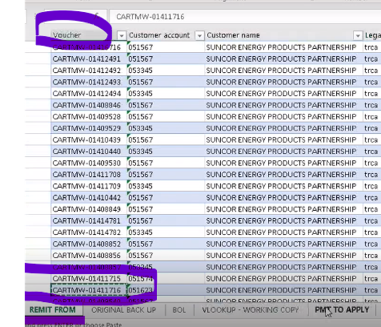381x327 pixels.
Task: Select the PMT TO APPLY sheet tab
Action: point(342,310)
